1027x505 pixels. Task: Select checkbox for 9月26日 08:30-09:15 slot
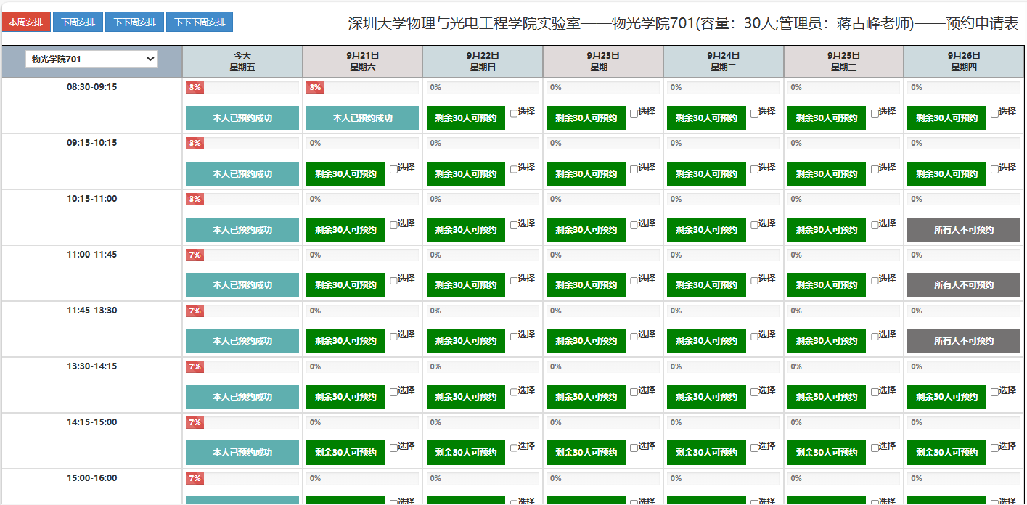995,113
